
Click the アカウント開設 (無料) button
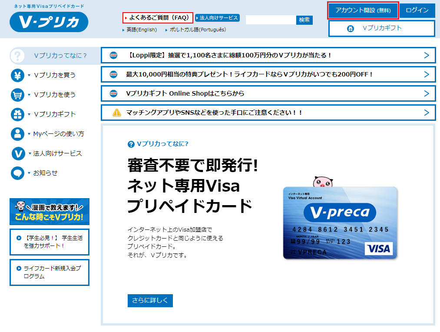click(363, 10)
